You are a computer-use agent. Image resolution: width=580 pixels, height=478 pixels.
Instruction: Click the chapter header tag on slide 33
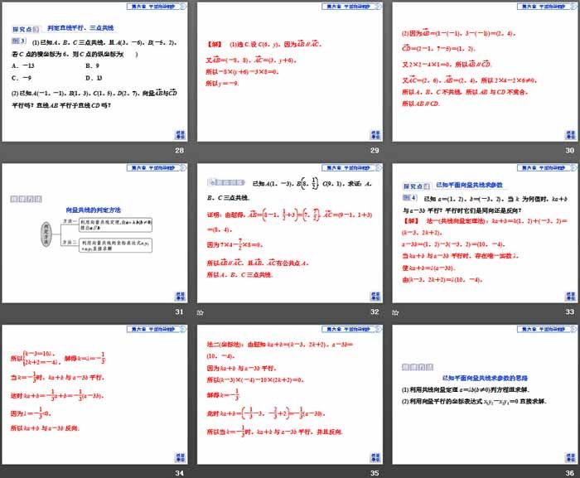[x=547, y=168]
